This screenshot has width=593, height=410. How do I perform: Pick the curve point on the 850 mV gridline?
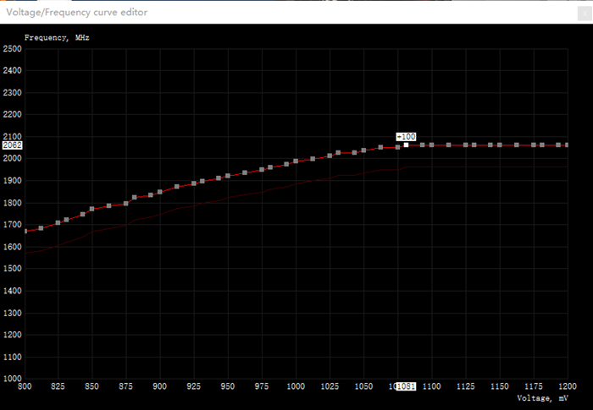tap(91, 209)
